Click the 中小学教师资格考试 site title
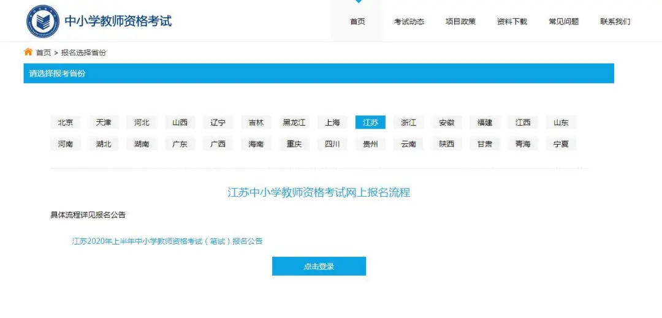662x318 pixels. coord(118,21)
